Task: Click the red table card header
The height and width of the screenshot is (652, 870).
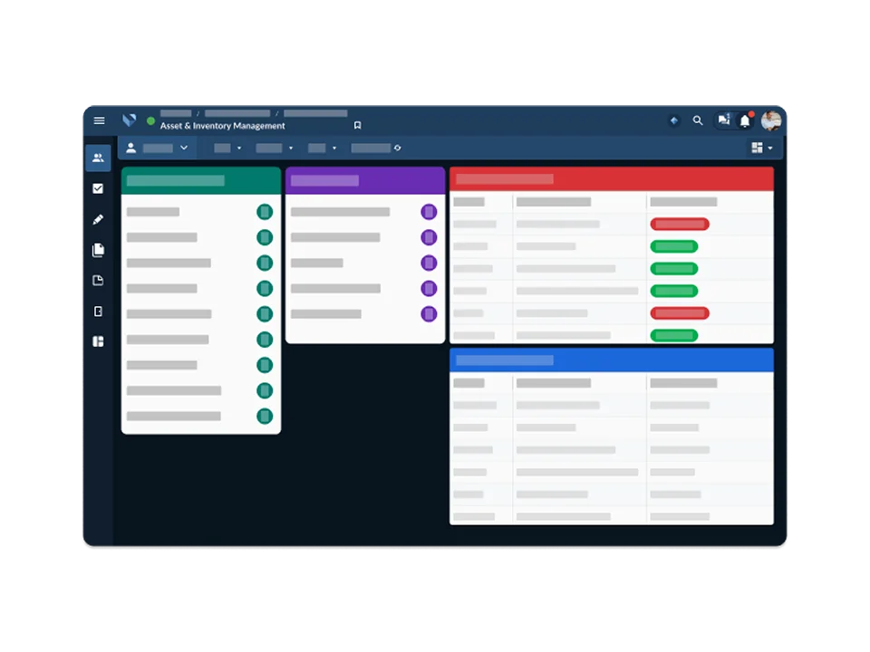Action: 612,179
